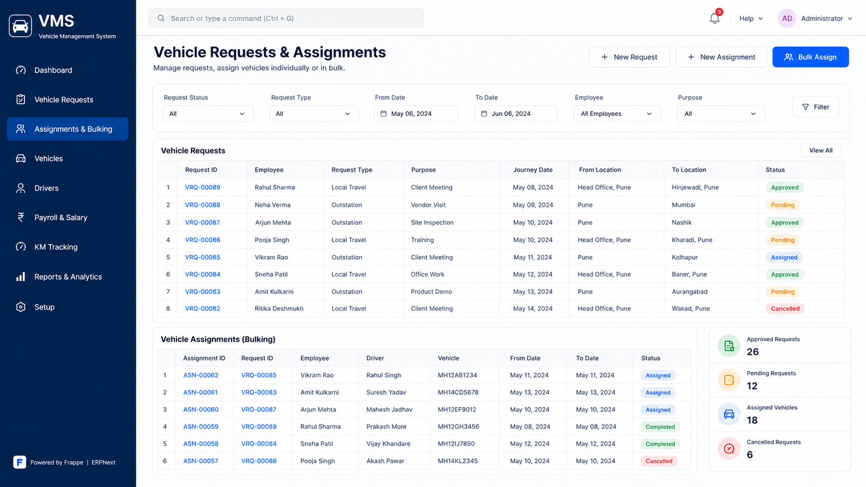Apply filters with the Filter button
This screenshot has height=487, width=866.
(x=816, y=107)
